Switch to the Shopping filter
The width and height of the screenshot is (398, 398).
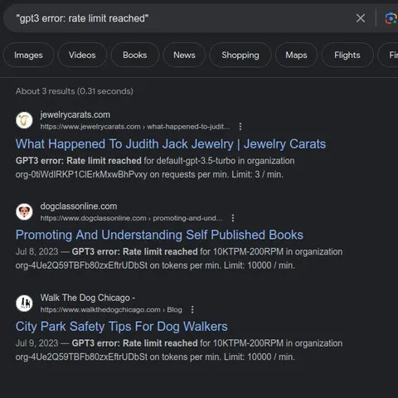[x=240, y=55]
